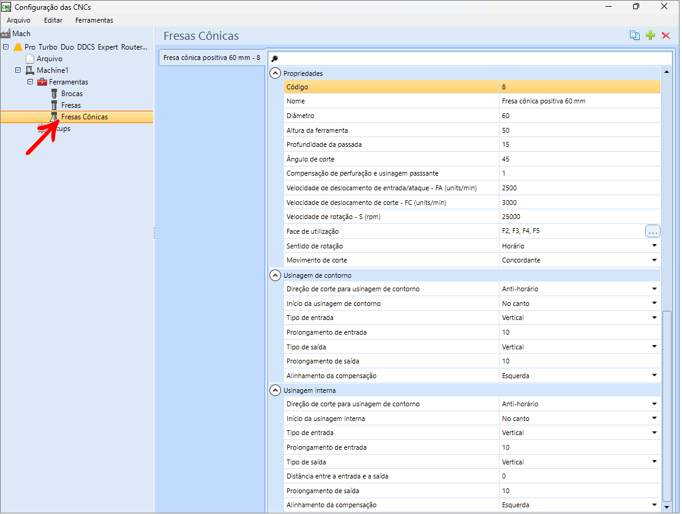Collapse the Ferramentas tree node
The image size is (682, 514).
31,82
